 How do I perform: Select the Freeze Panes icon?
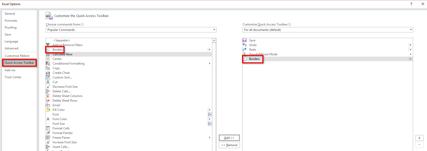pos(48,138)
